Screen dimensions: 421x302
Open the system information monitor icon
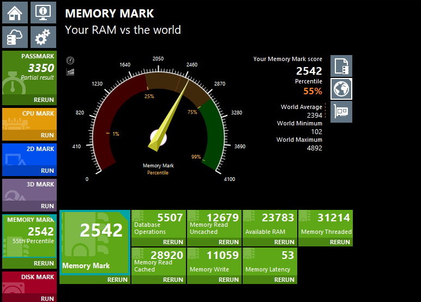43,13
